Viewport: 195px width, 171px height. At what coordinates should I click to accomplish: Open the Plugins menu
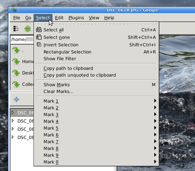[x=76, y=18]
